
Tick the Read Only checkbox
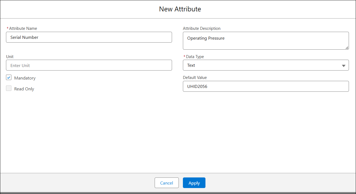[9, 88]
